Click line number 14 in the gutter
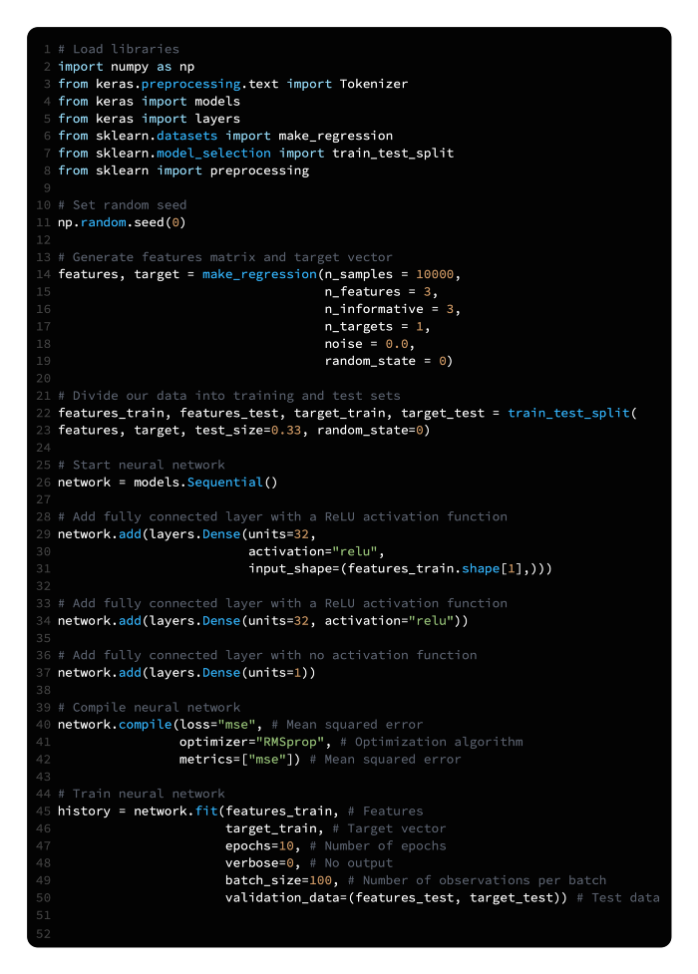The height and width of the screenshot is (974, 698). click(43, 274)
